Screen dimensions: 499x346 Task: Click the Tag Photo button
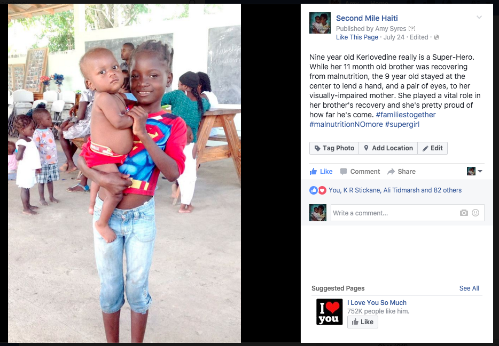point(334,148)
